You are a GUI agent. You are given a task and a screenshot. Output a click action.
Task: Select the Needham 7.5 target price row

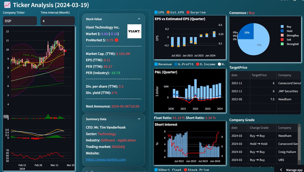[265, 99]
